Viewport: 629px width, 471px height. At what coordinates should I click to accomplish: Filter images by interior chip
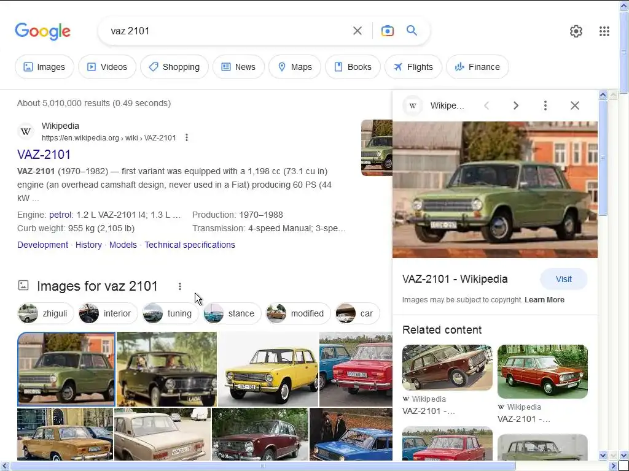(108, 313)
